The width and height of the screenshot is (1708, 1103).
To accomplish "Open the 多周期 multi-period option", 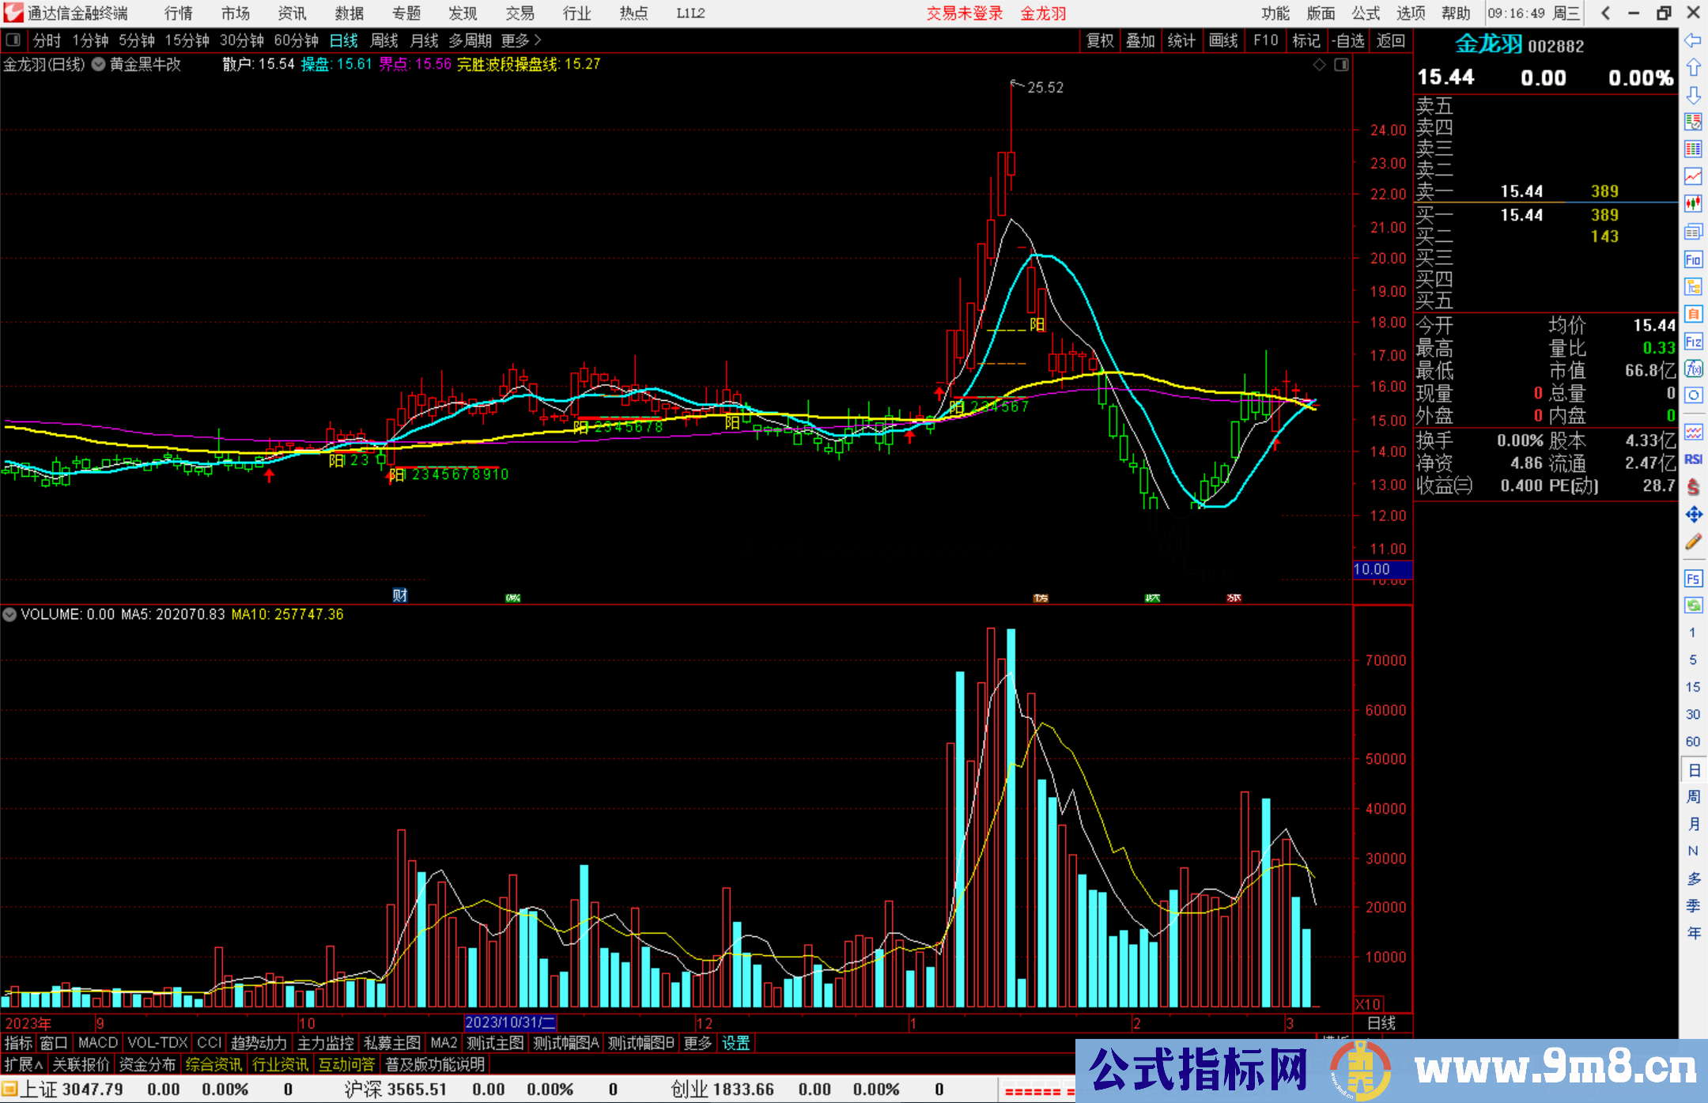I will tap(470, 40).
